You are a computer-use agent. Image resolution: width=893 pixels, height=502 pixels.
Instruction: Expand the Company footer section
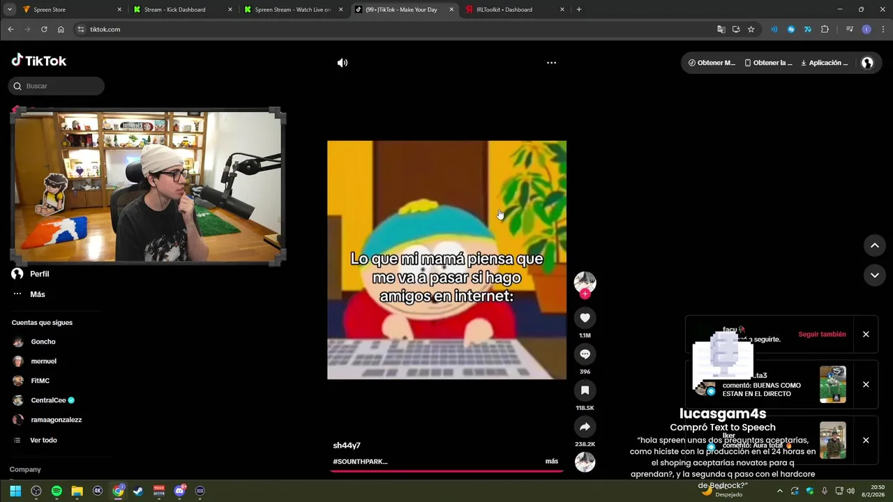pyautogui.click(x=25, y=469)
